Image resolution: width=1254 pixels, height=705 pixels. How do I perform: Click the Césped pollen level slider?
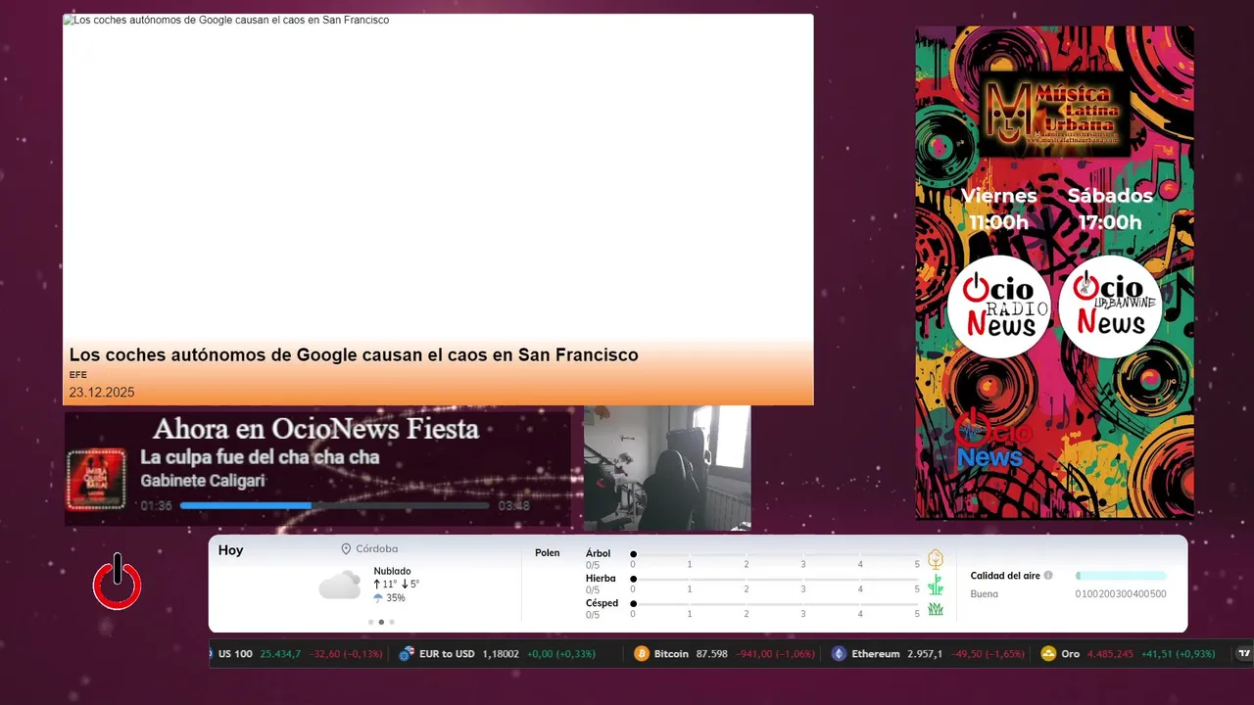pos(775,604)
